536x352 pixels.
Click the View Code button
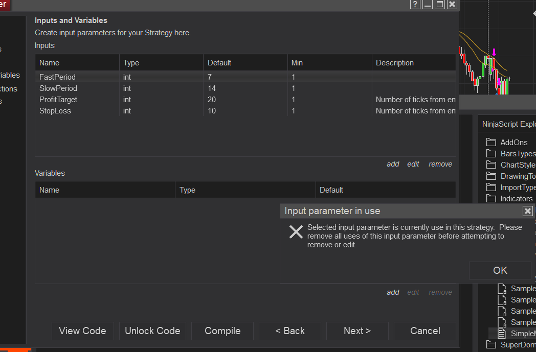coord(82,331)
